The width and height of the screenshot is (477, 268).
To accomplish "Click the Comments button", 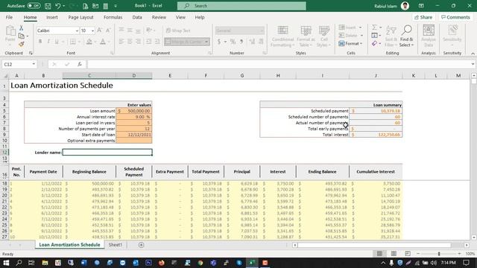I will (455, 17).
